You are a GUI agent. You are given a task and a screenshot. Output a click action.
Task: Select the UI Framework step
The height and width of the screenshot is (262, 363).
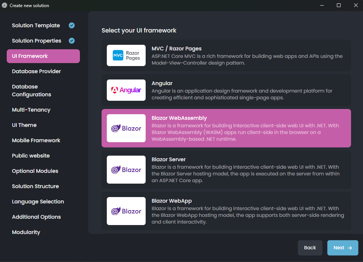43,56
